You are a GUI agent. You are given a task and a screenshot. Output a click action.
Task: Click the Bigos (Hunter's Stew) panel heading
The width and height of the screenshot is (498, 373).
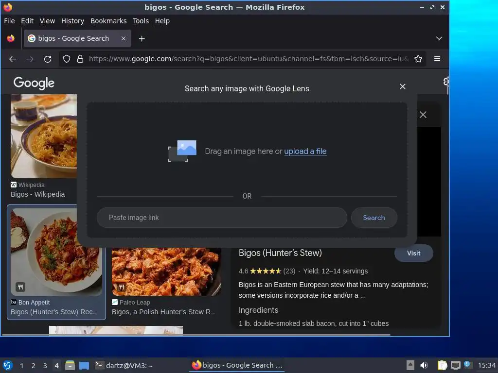coord(280,253)
